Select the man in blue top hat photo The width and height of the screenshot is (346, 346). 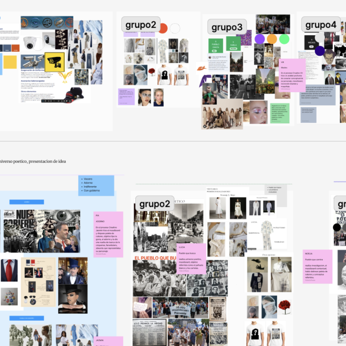(x=73, y=271)
